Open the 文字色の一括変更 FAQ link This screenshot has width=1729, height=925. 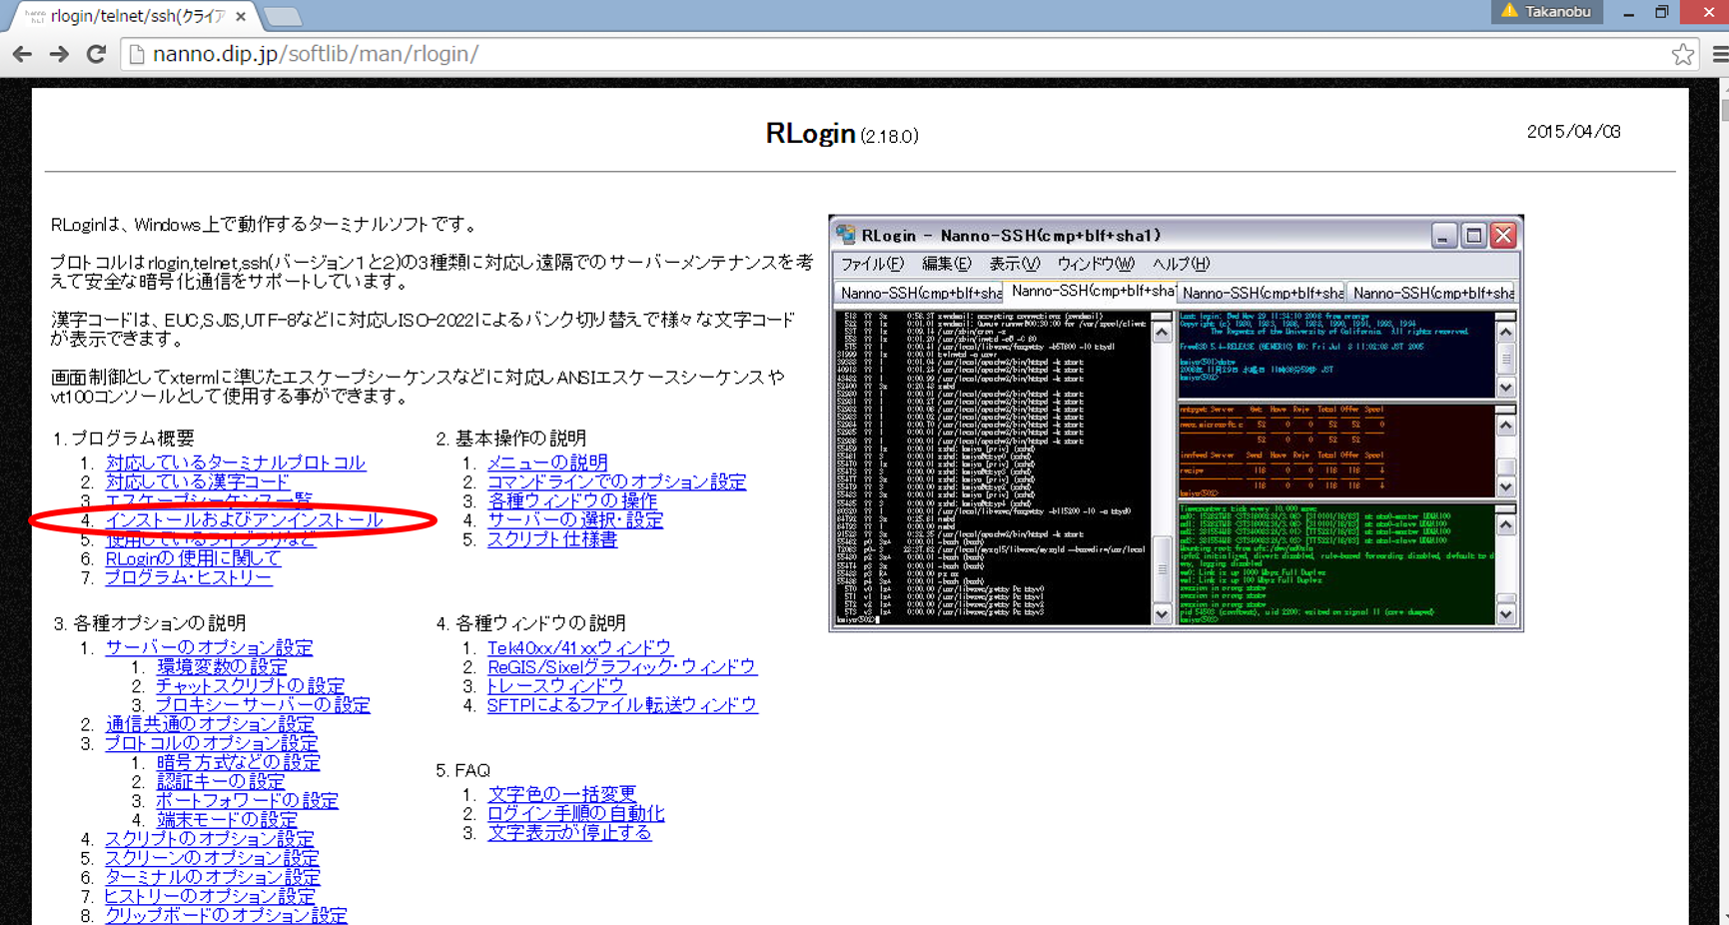[562, 794]
